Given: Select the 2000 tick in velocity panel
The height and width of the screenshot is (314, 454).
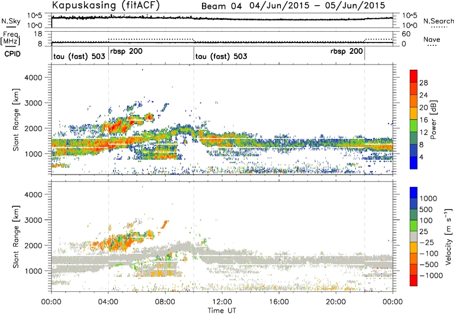Looking at the screenshot, I should (x=33, y=245).
